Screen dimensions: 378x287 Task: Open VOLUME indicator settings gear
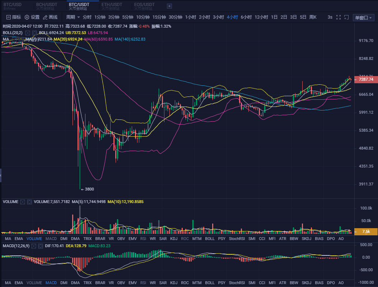pyautogui.click(x=23, y=202)
